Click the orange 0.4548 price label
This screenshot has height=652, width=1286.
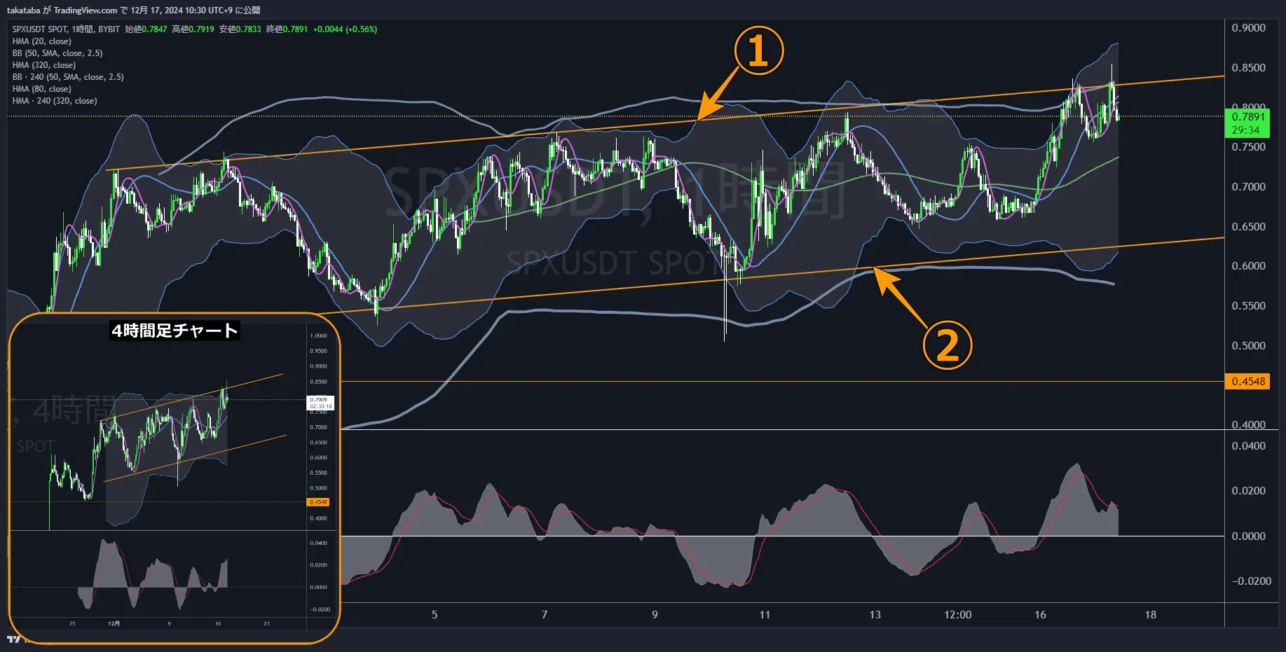pos(1247,382)
